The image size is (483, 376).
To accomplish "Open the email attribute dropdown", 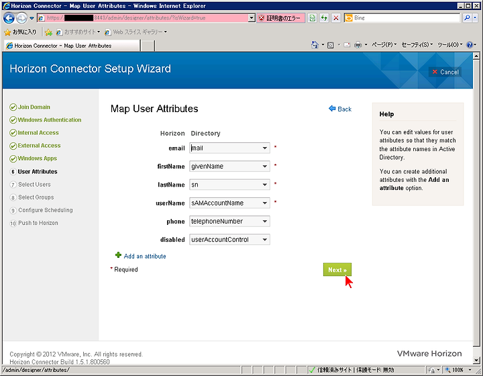I will coord(229,148).
